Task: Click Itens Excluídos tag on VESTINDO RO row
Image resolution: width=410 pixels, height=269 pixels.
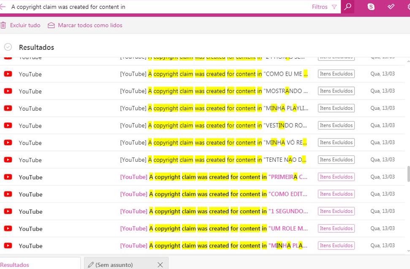Action: tap(336, 125)
